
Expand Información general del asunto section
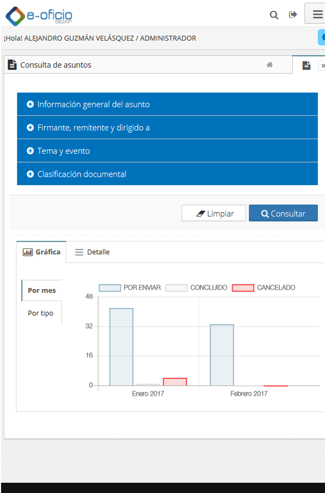(x=167, y=104)
